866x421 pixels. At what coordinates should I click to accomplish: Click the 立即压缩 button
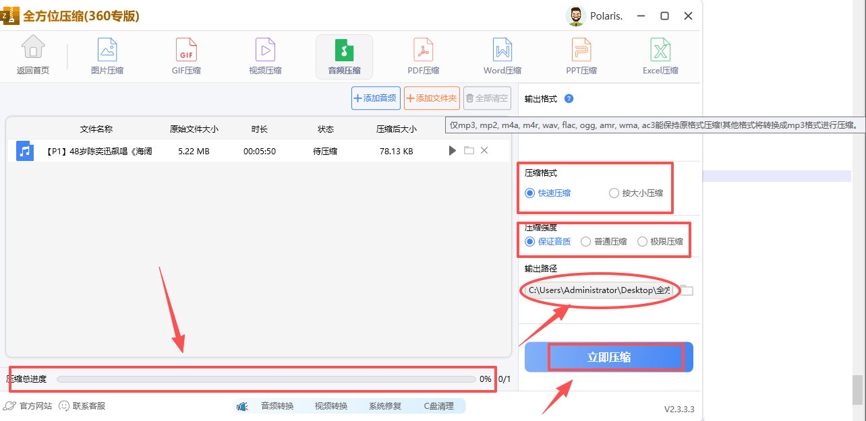coord(608,357)
